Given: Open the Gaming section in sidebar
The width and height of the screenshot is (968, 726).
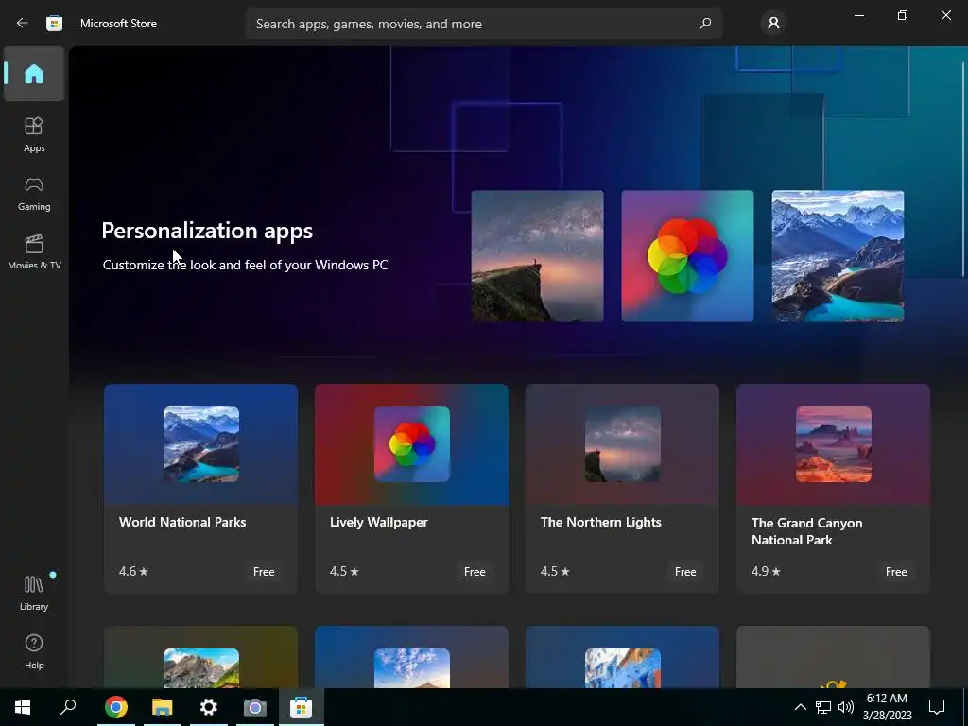Looking at the screenshot, I should pyautogui.click(x=34, y=193).
